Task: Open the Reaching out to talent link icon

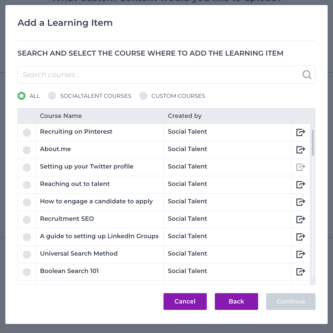Action: pos(301,185)
